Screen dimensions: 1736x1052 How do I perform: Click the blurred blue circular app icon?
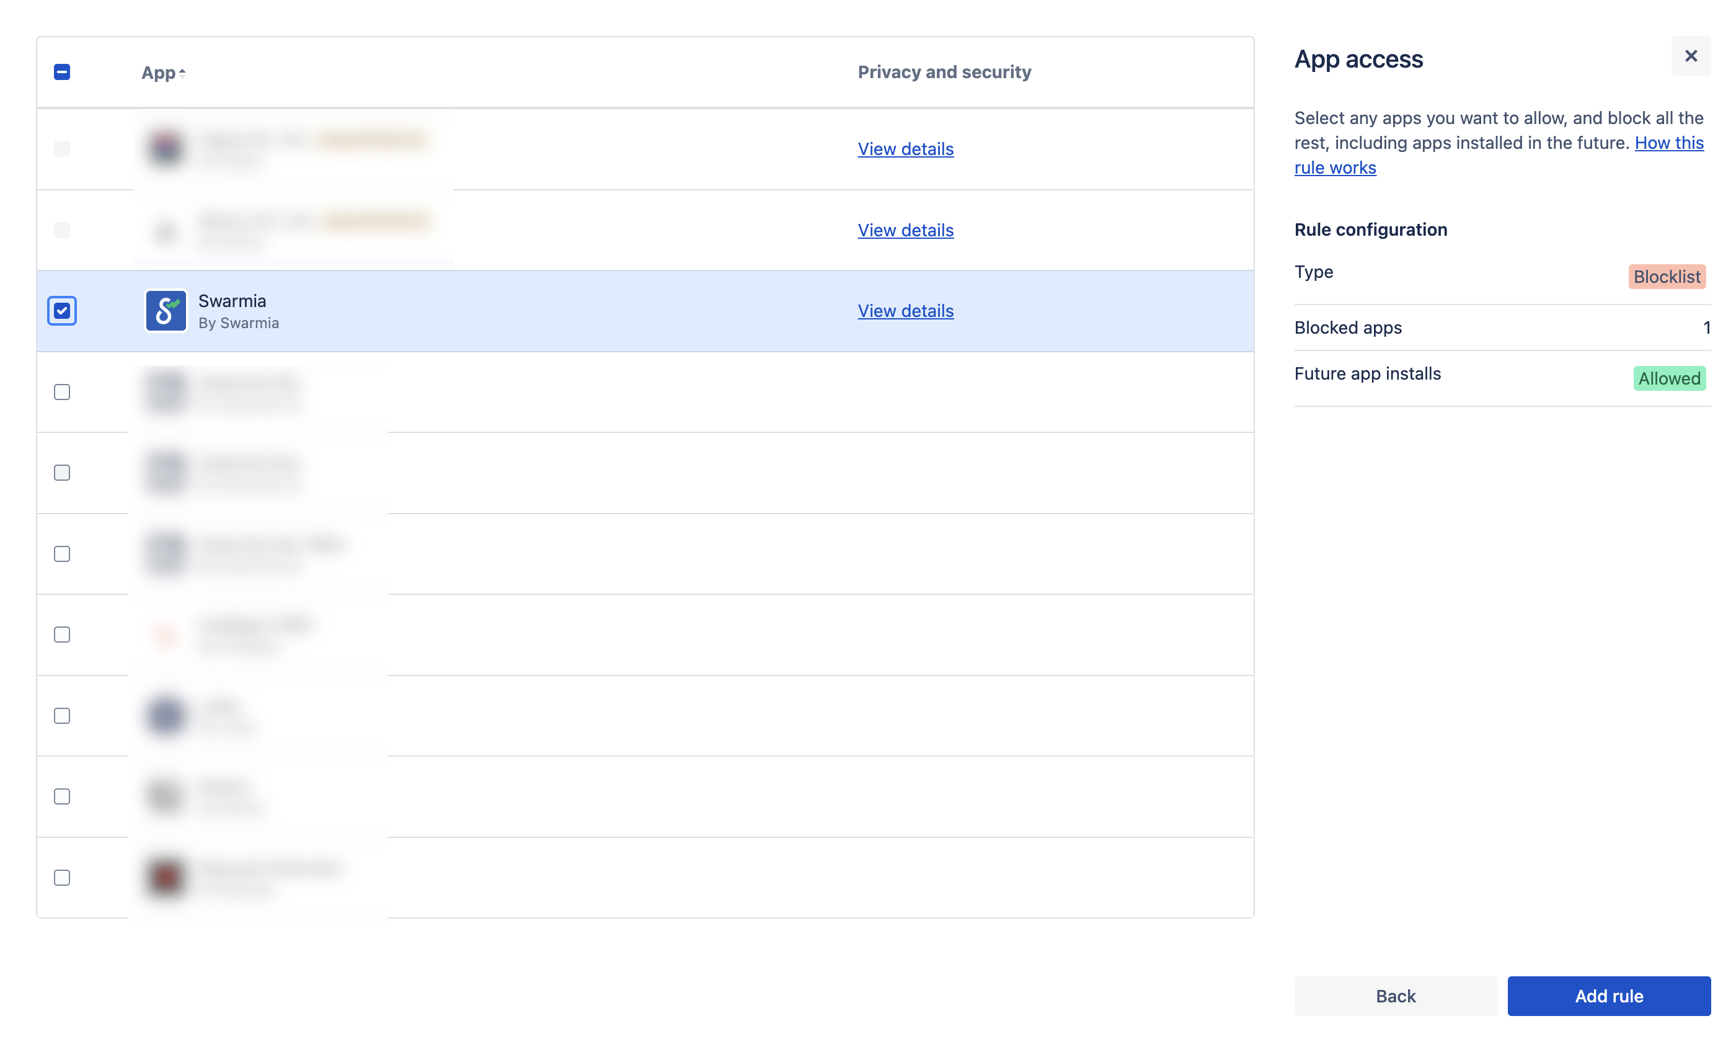(x=166, y=715)
